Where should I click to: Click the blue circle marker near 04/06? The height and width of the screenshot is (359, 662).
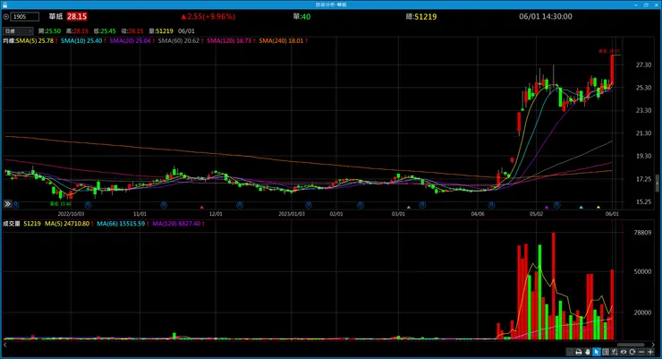coord(491,205)
